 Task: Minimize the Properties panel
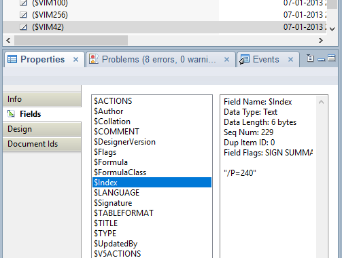point(321,60)
